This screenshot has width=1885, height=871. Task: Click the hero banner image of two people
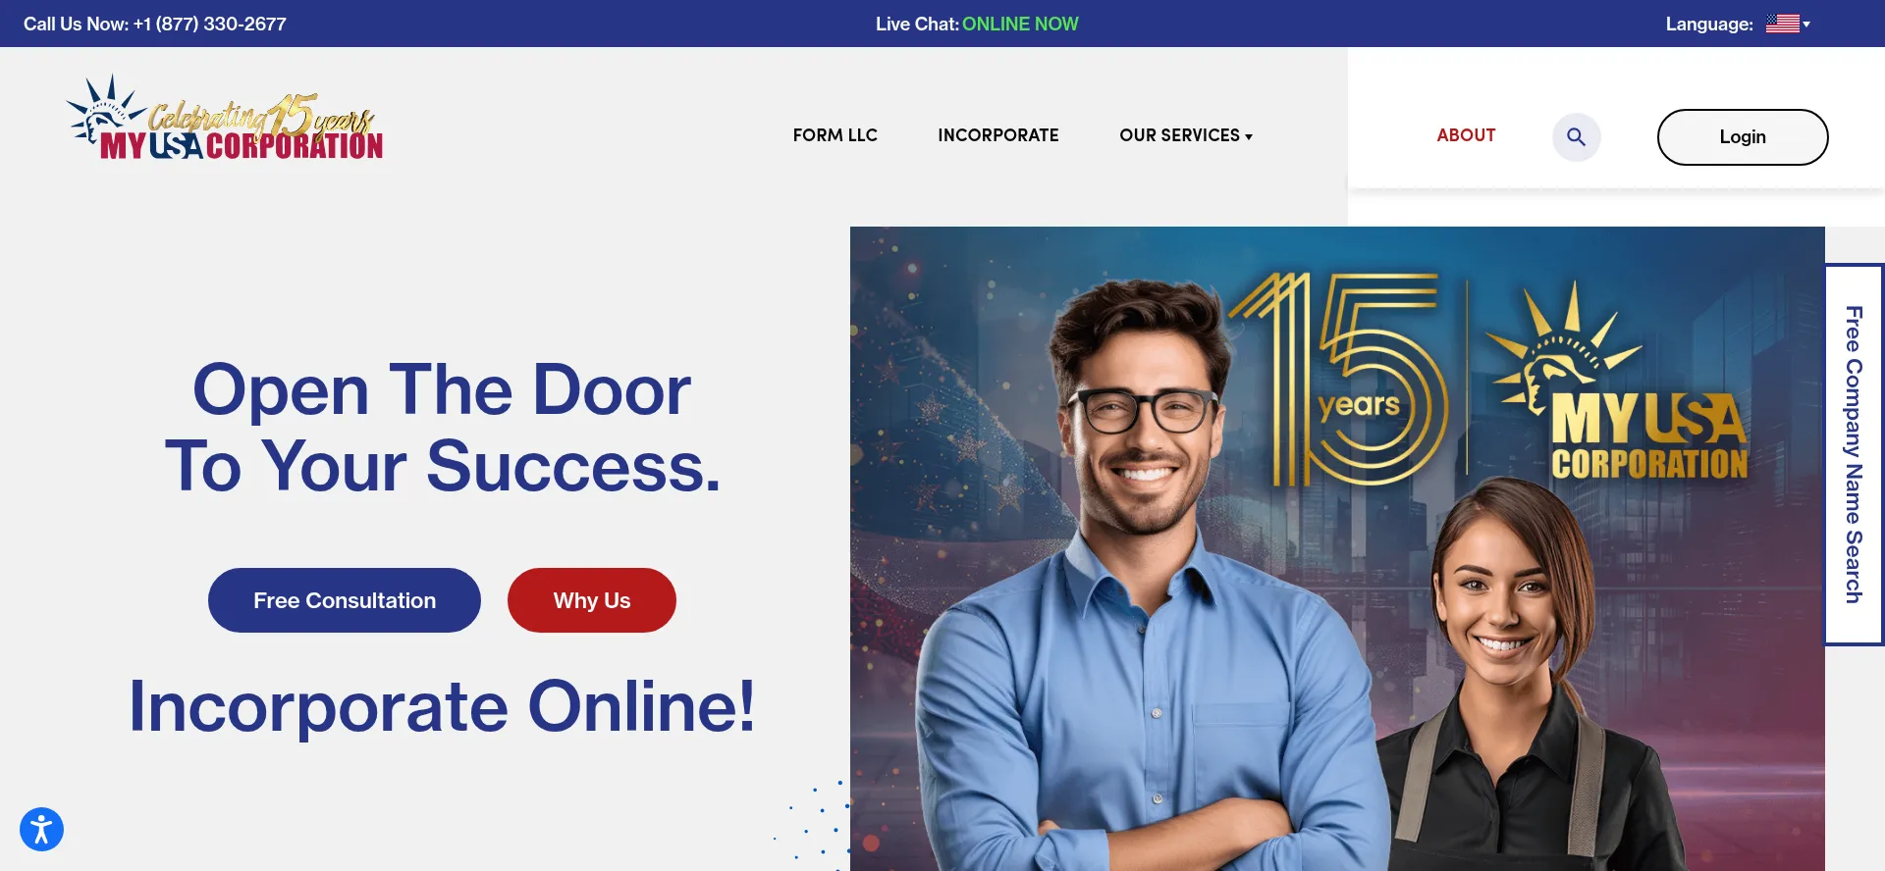pyautogui.click(x=1337, y=549)
